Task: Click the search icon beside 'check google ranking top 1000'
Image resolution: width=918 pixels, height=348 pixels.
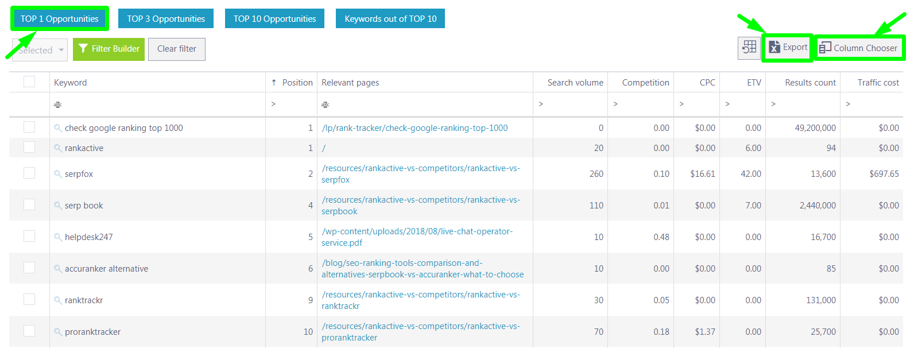Action: (x=58, y=128)
